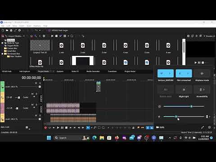
Task: Click Play in the video preview window
Action: tap(195, 63)
